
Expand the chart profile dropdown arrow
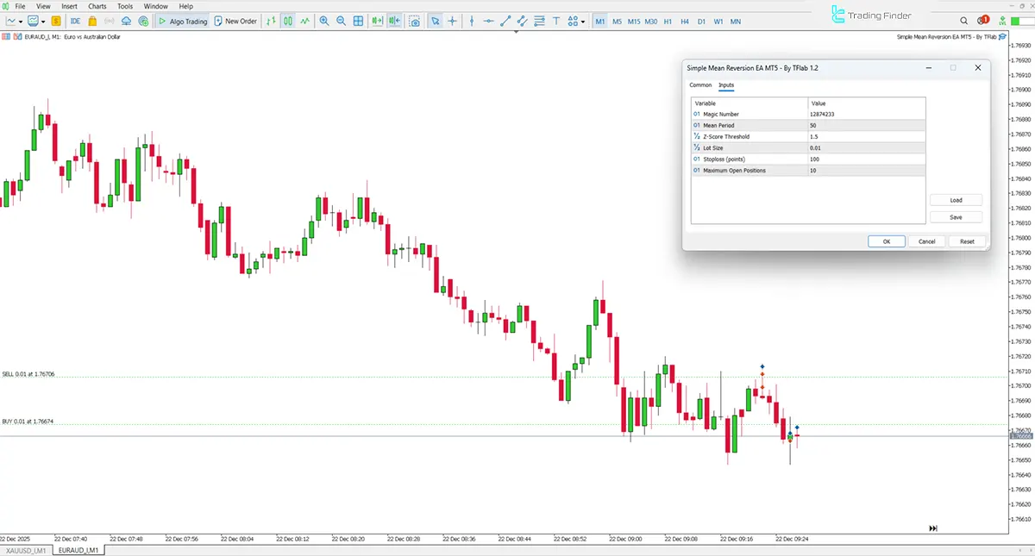click(42, 21)
